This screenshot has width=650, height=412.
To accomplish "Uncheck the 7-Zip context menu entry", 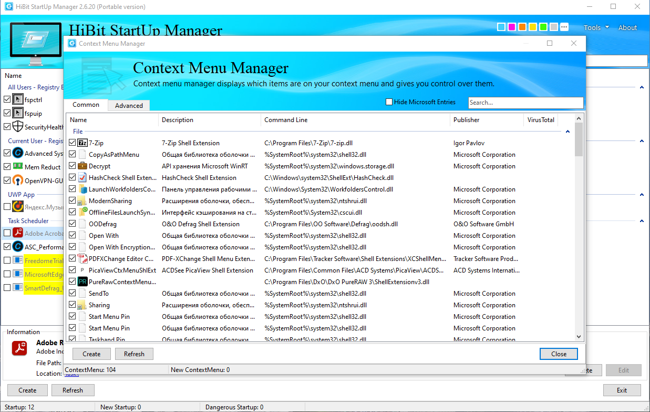I will (x=73, y=143).
